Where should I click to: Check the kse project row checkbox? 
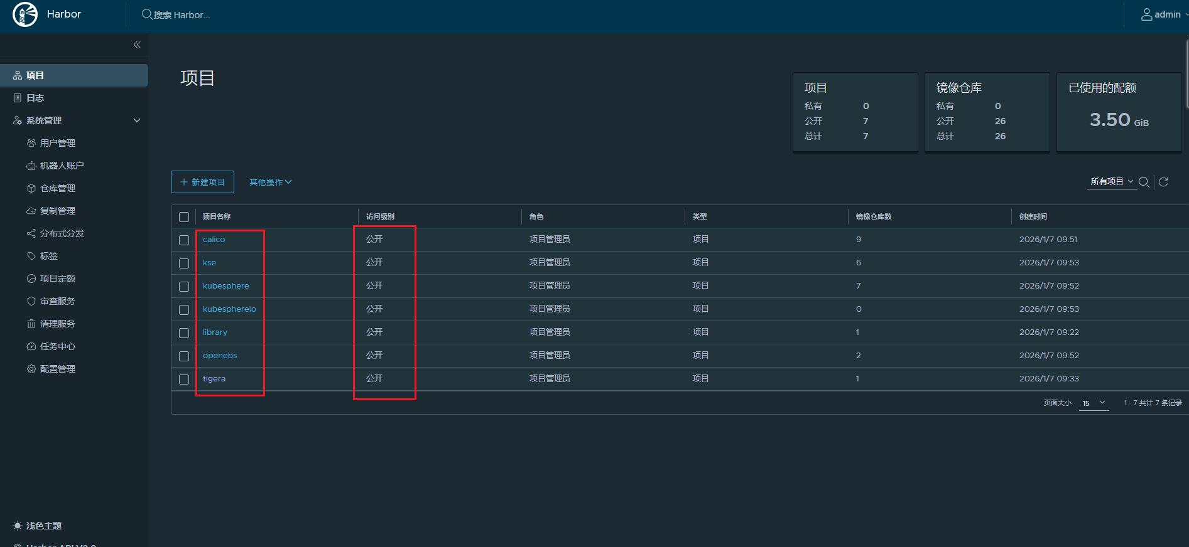(184, 263)
